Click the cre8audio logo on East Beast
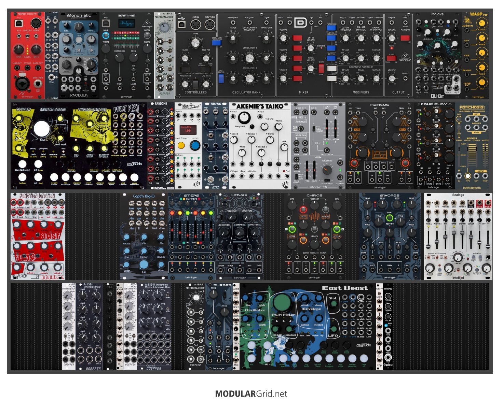 [363, 345]
